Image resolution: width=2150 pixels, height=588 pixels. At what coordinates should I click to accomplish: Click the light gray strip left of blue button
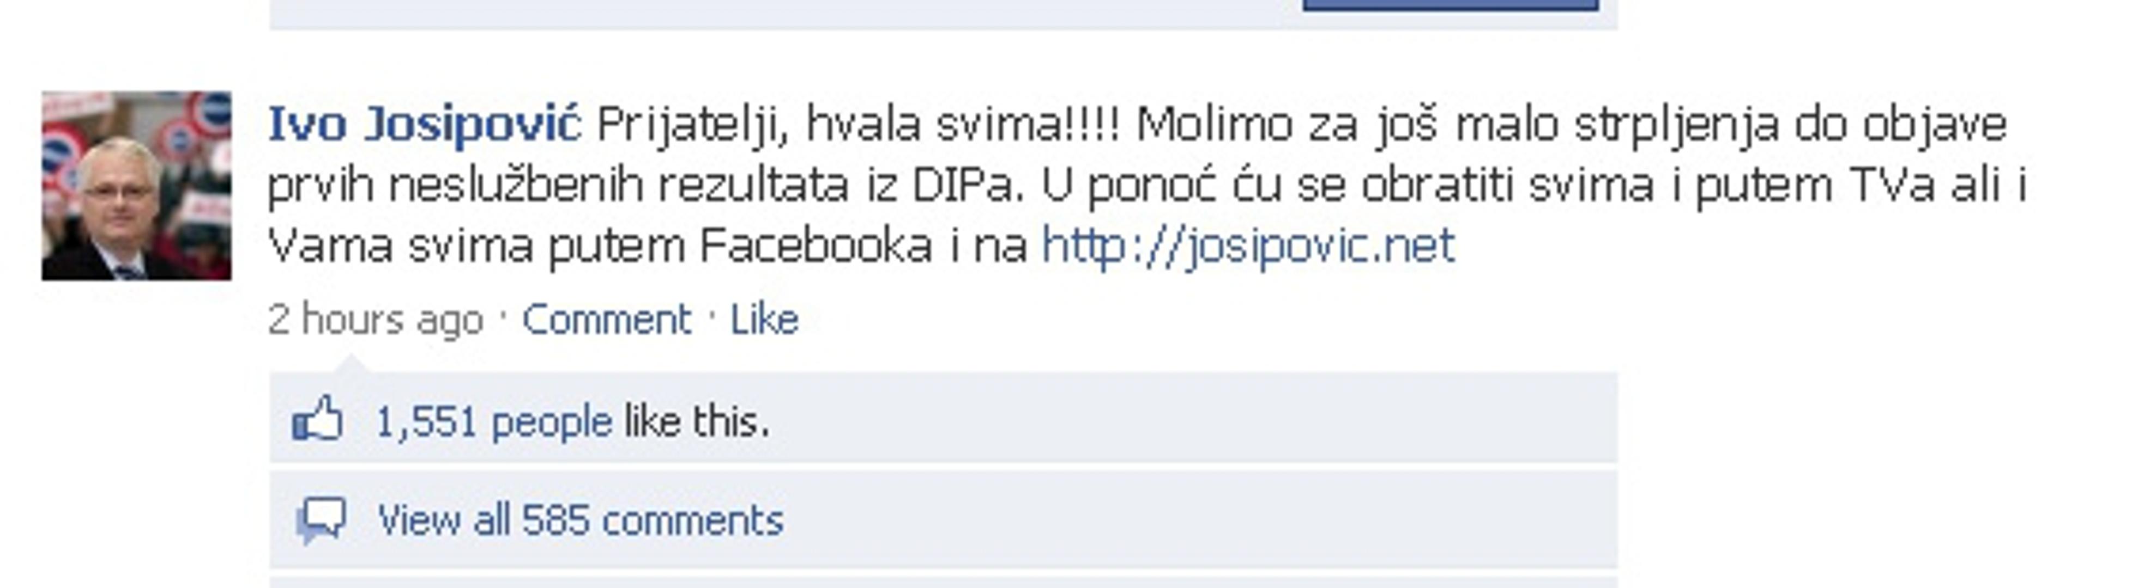[x=784, y=14]
